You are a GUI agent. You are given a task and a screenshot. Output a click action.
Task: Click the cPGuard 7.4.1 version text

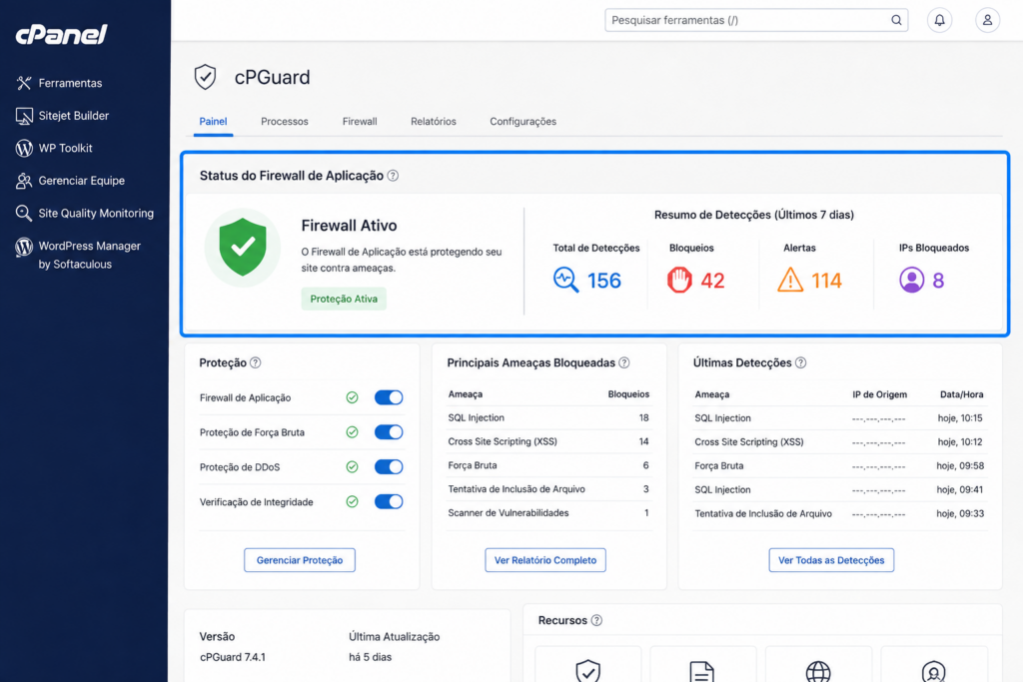coord(233,657)
